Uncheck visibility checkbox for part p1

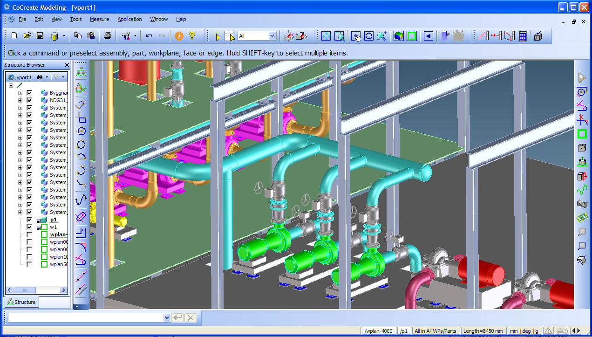30,220
